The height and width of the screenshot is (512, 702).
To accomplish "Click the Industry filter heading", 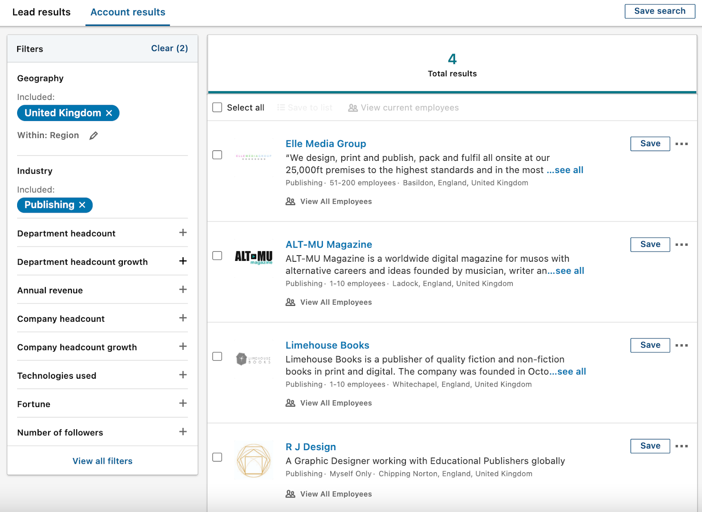I will tap(35, 171).
